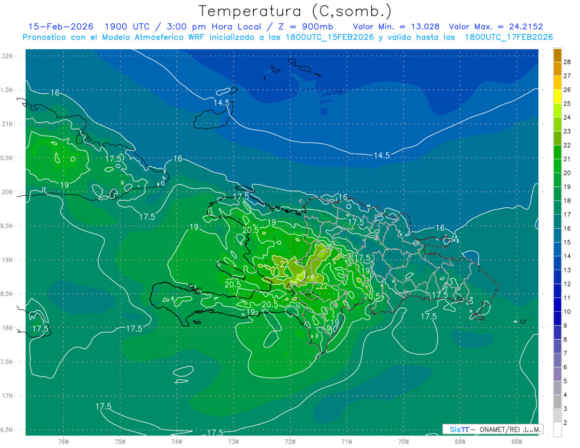Click the '14.5' contour label north of 70W
This screenshot has height=448, width=580.
coord(382,155)
